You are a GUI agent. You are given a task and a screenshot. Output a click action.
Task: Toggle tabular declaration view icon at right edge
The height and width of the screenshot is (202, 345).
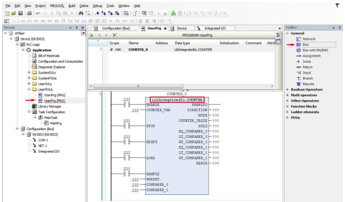tap(278, 41)
